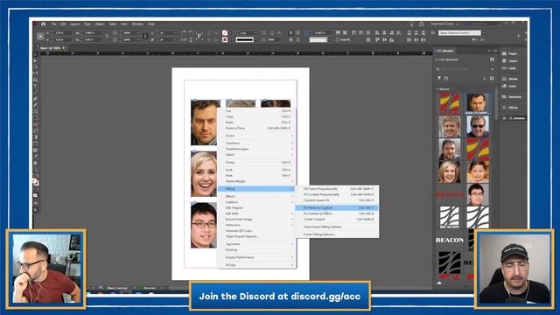Open the workspace switcher dropdown at top right
Viewport: 560px width, 315px height.
[x=444, y=24]
